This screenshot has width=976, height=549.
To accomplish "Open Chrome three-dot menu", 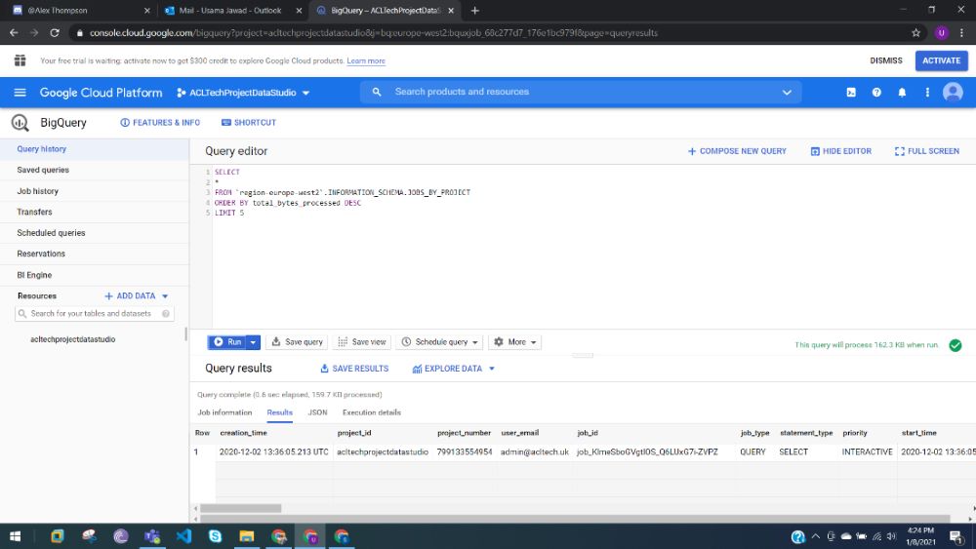I will click(x=961, y=33).
